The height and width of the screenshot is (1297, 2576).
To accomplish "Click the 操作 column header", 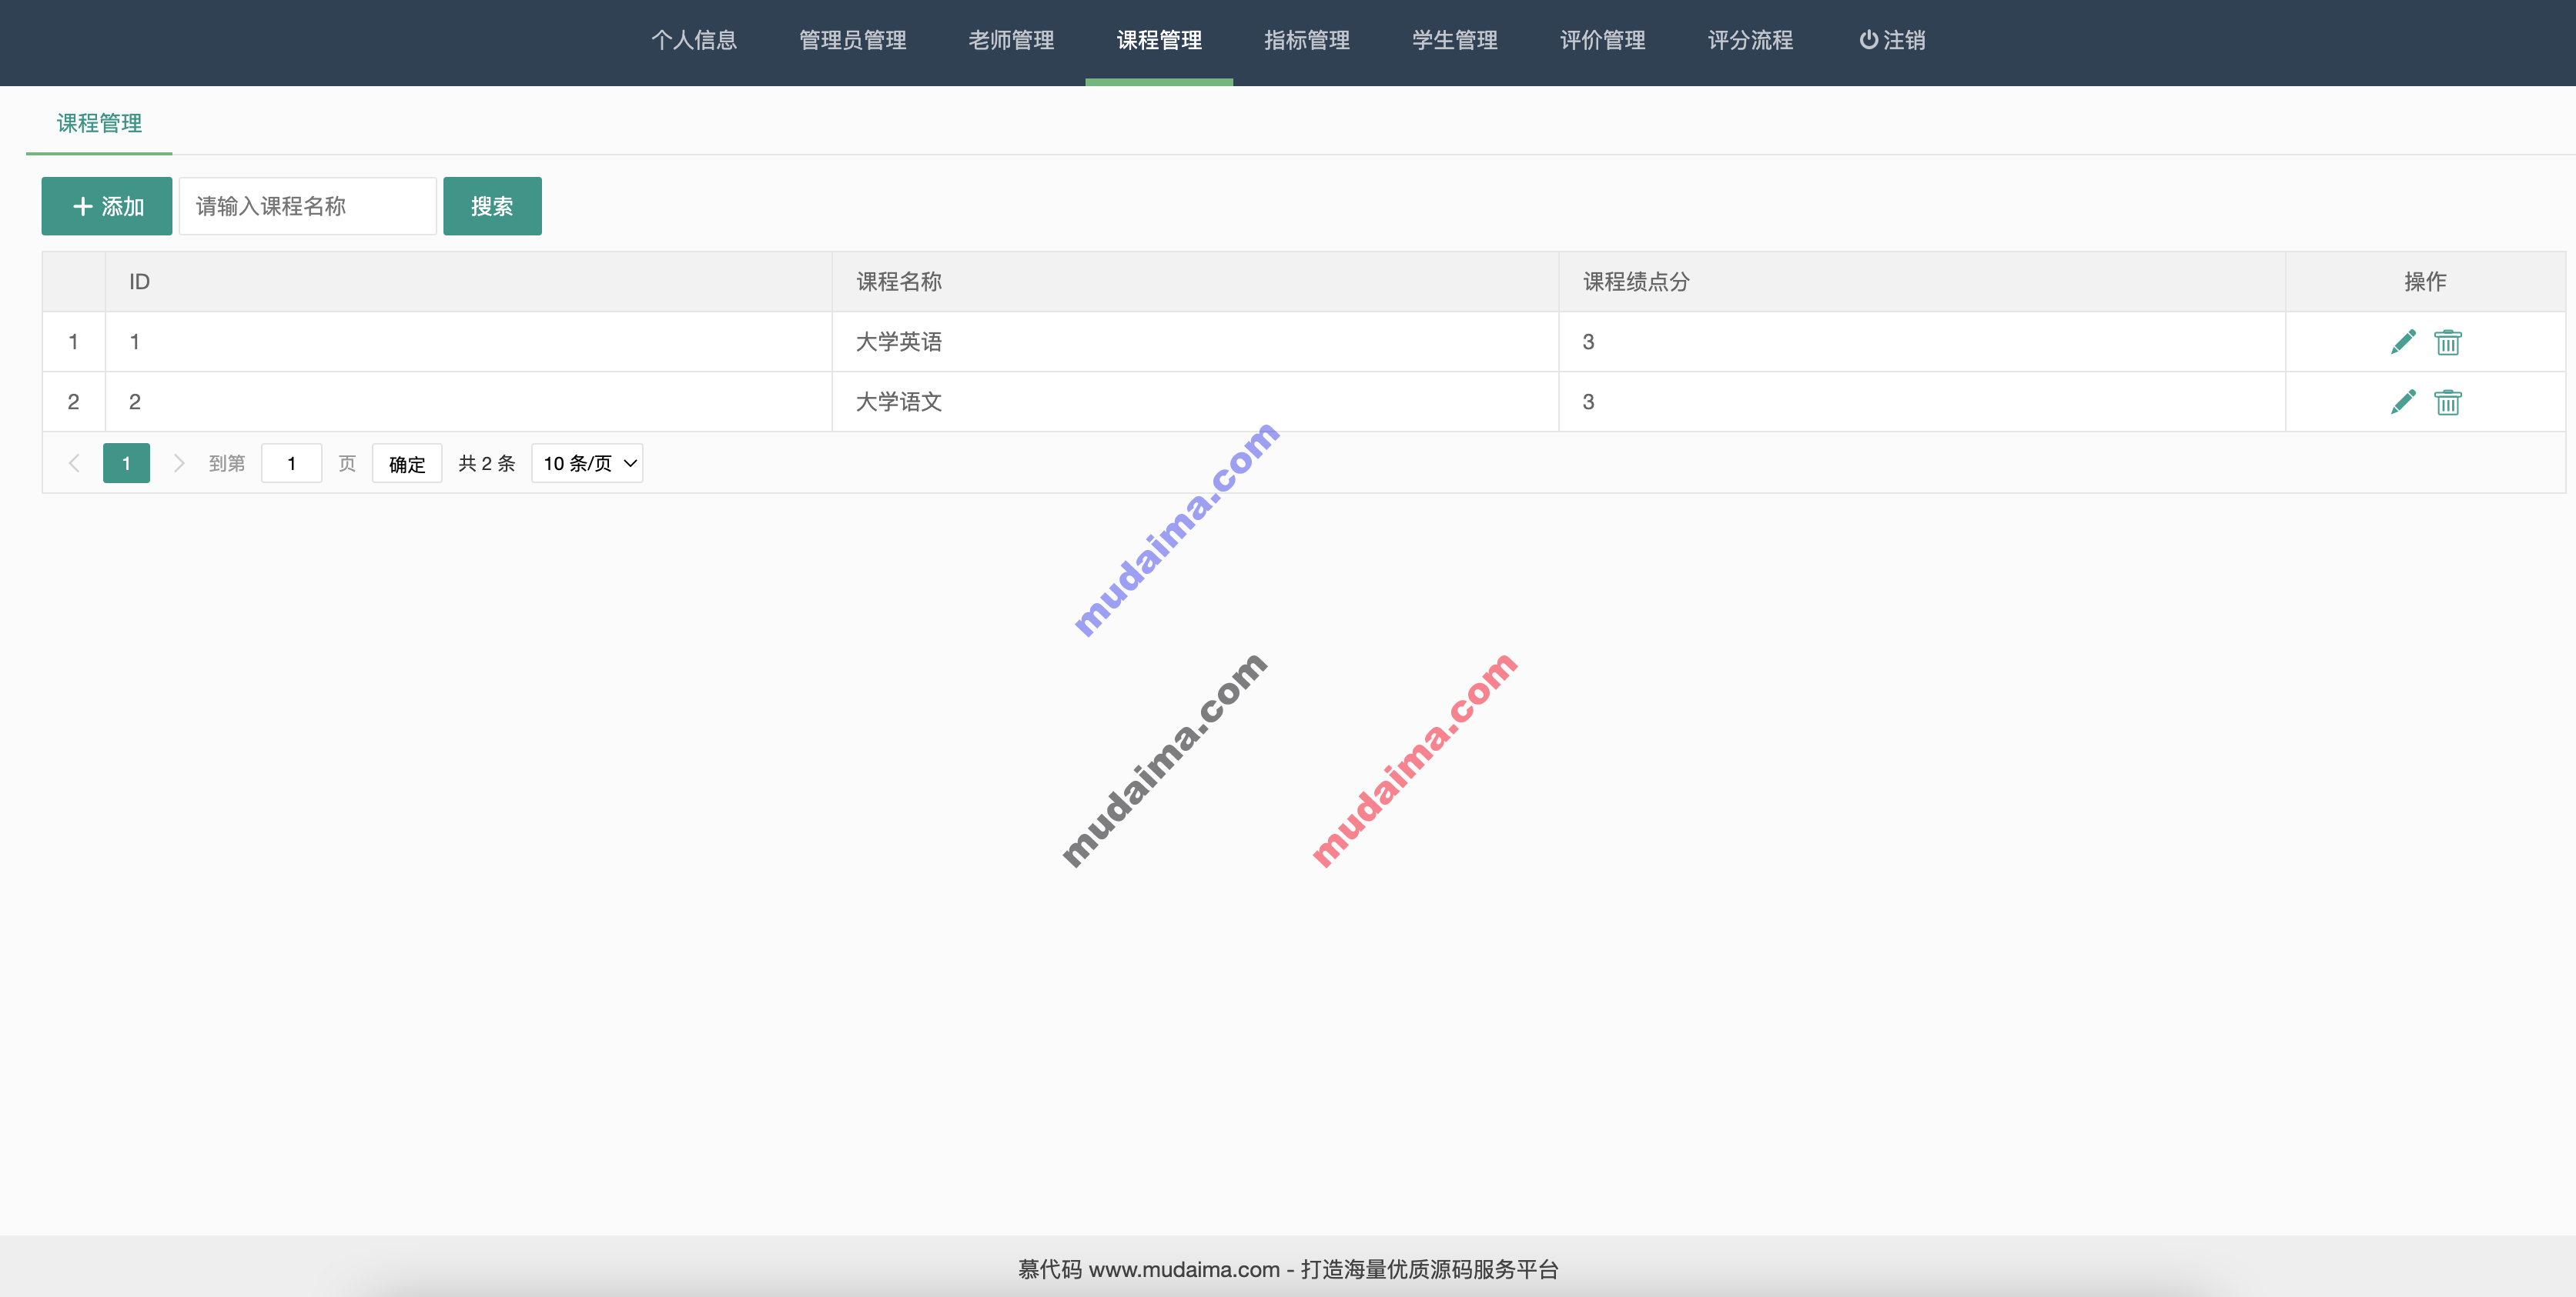I will [2425, 282].
